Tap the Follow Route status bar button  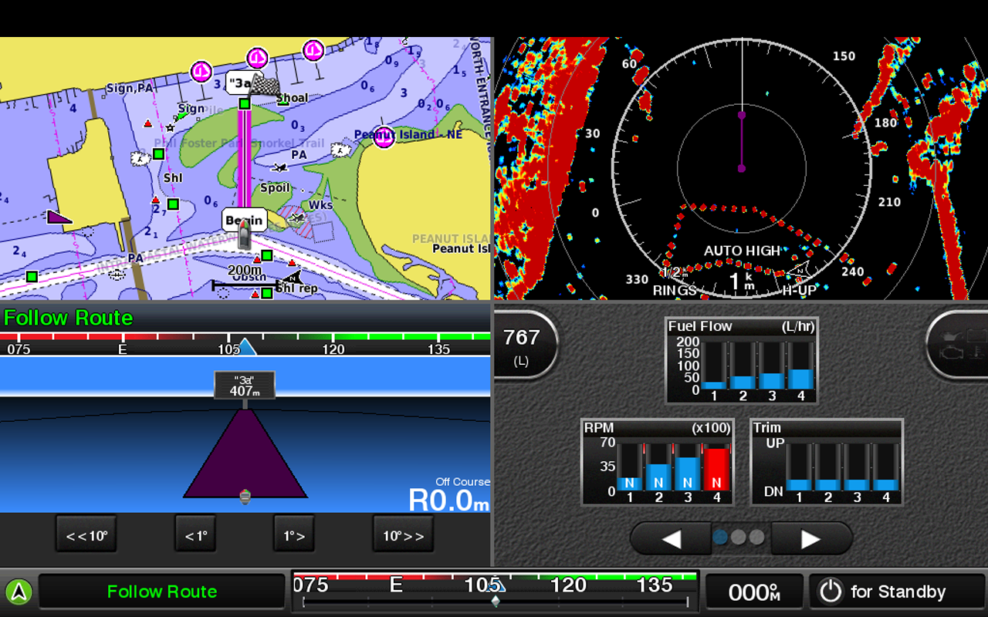tap(161, 592)
